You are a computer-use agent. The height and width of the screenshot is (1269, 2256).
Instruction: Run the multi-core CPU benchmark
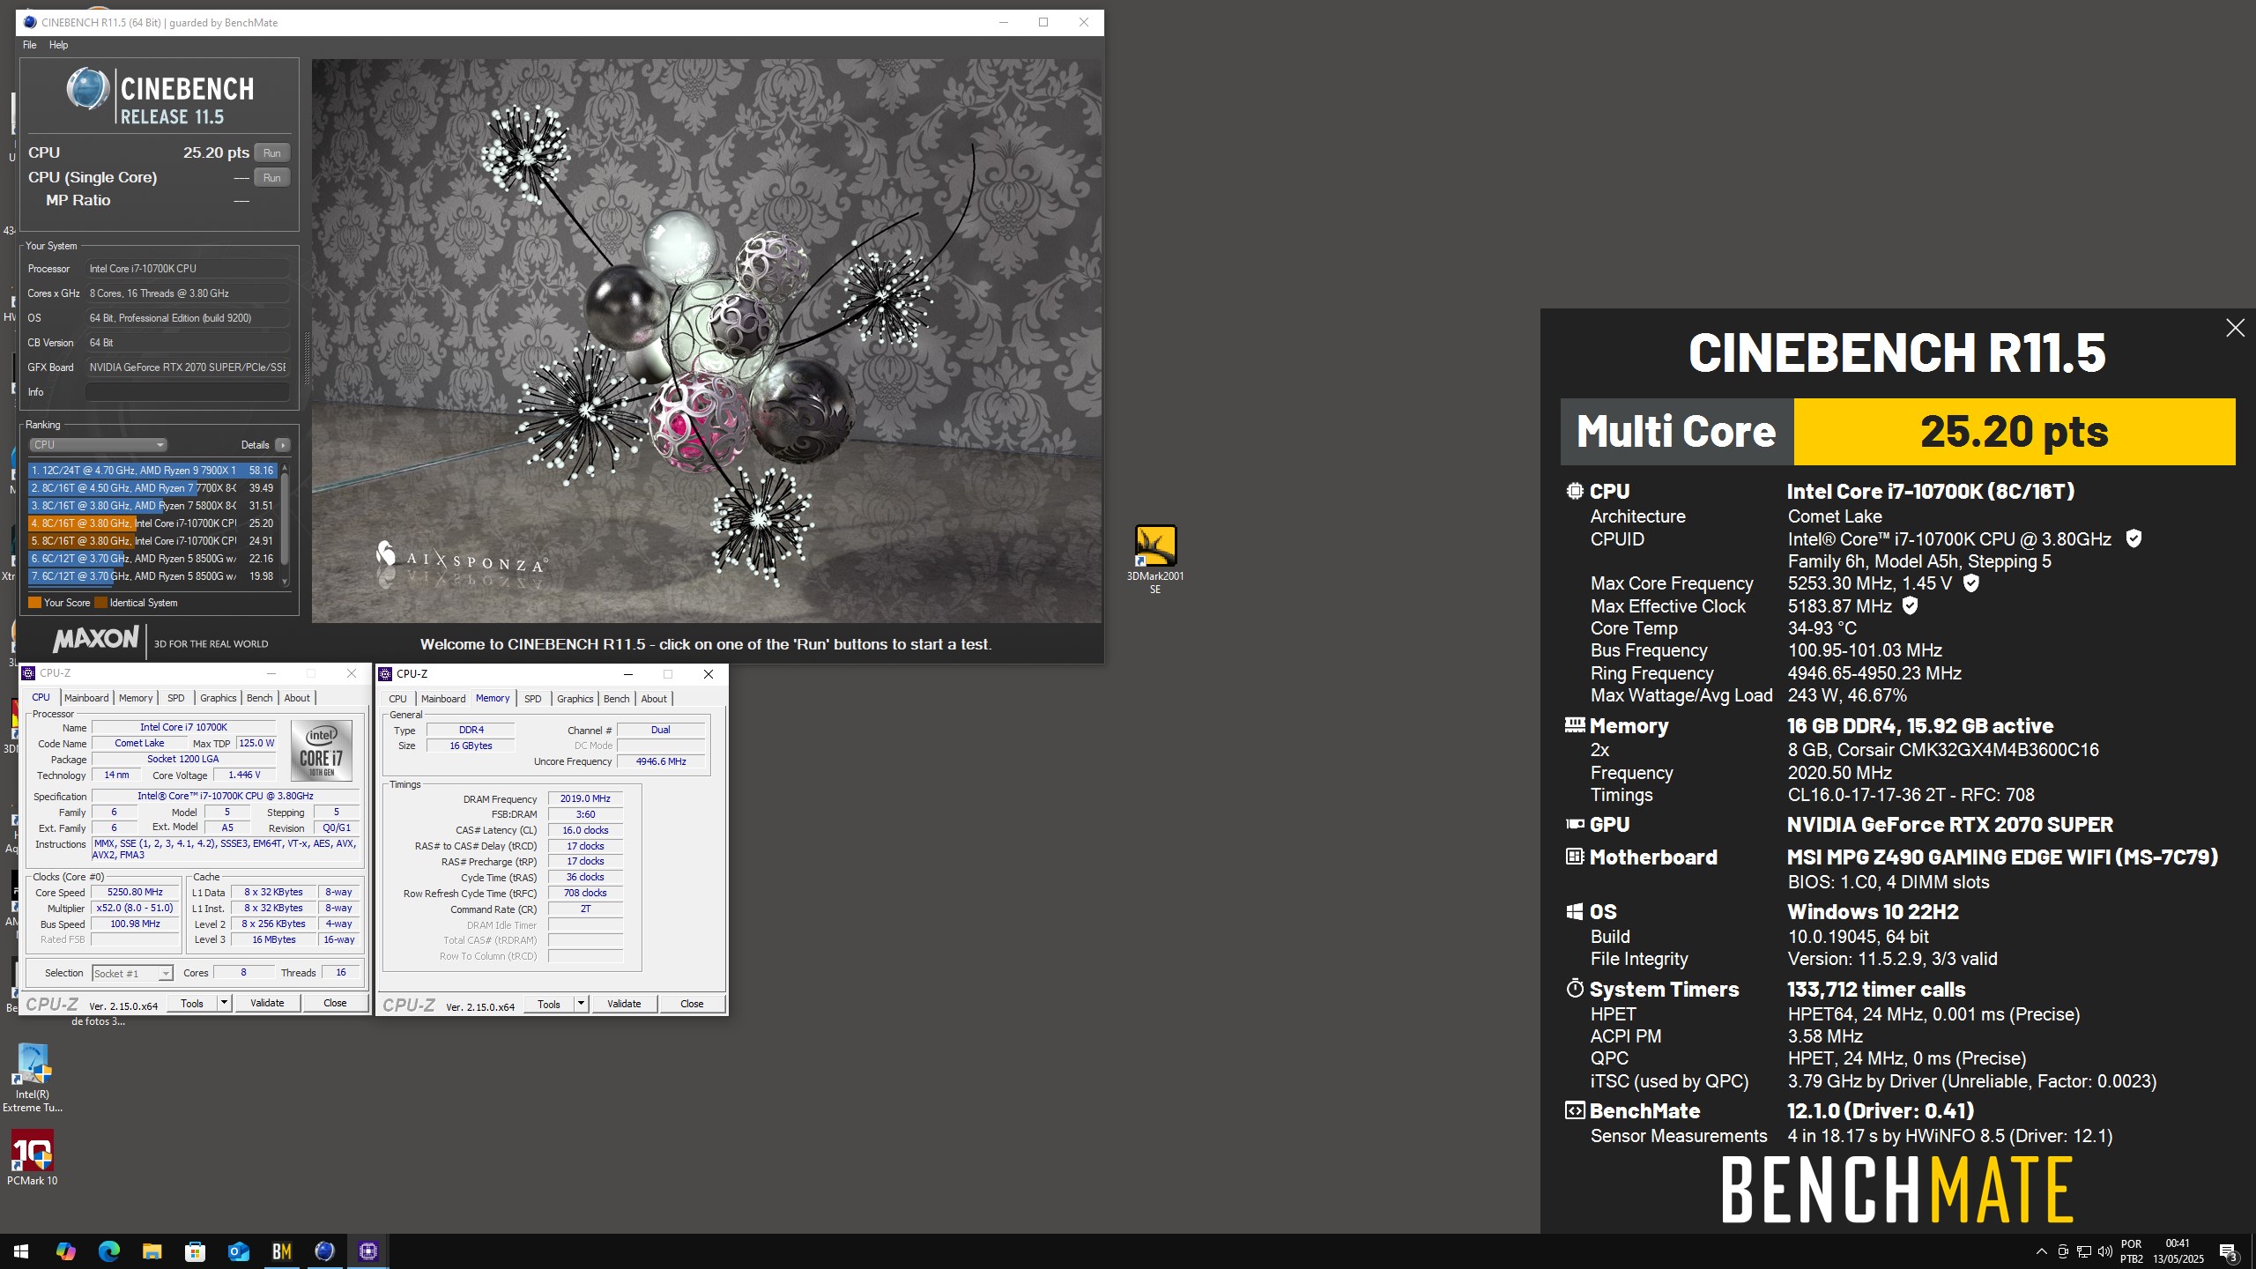(x=272, y=152)
